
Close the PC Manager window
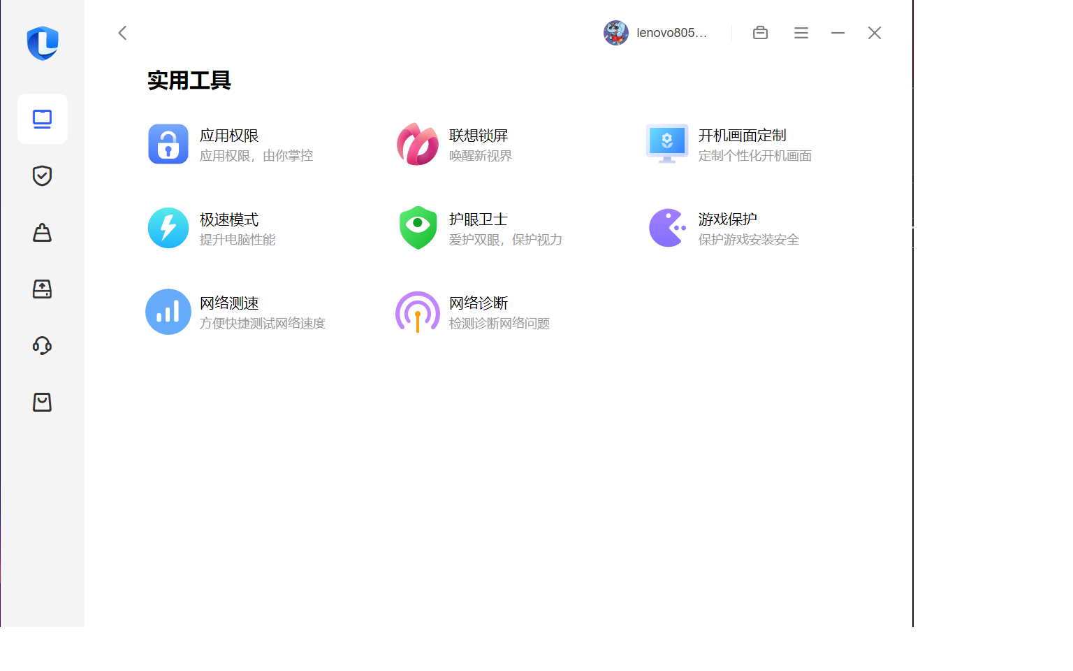coord(875,33)
